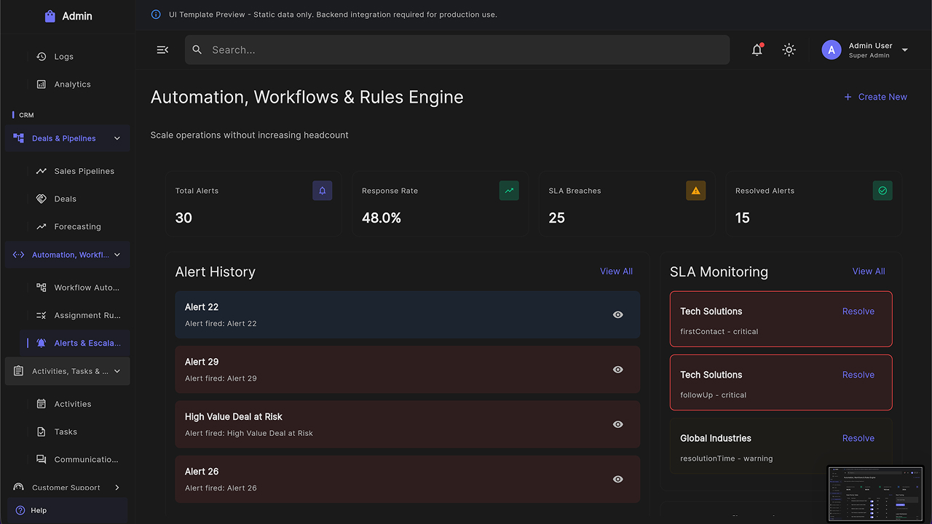Click the Response Rate trend icon
The width and height of the screenshot is (932, 524).
[x=509, y=191]
